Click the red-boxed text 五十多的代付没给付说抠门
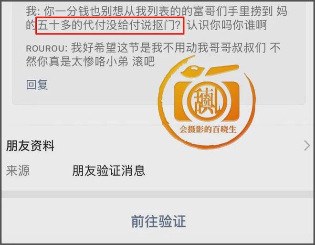This screenshot has height=245, width=315. 110,26
